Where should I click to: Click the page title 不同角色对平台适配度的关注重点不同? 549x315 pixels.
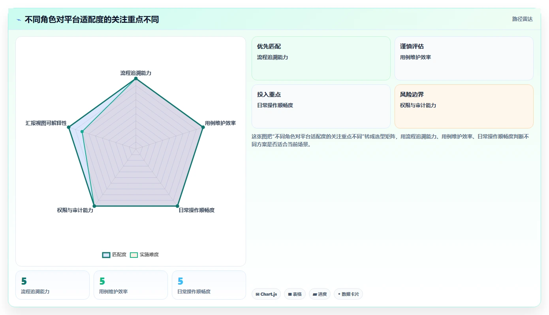click(92, 19)
